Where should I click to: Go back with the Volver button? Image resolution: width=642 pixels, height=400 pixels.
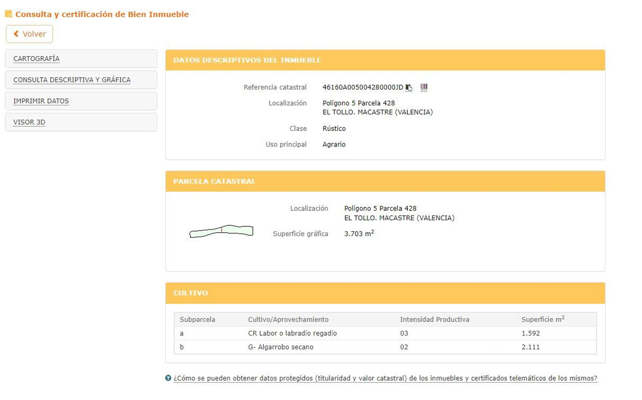coord(30,34)
